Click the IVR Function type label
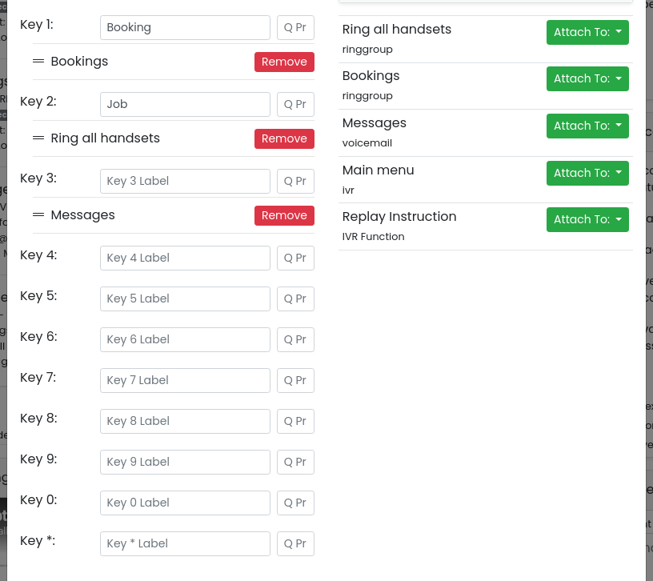The height and width of the screenshot is (581, 653). (x=373, y=237)
